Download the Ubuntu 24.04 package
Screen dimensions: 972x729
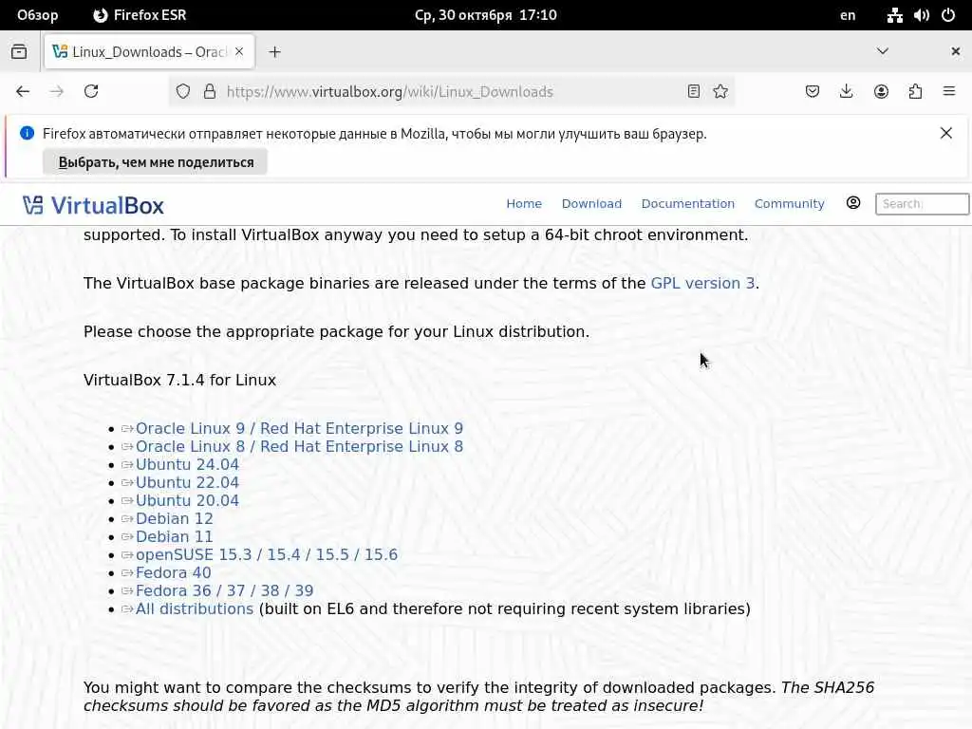(187, 464)
